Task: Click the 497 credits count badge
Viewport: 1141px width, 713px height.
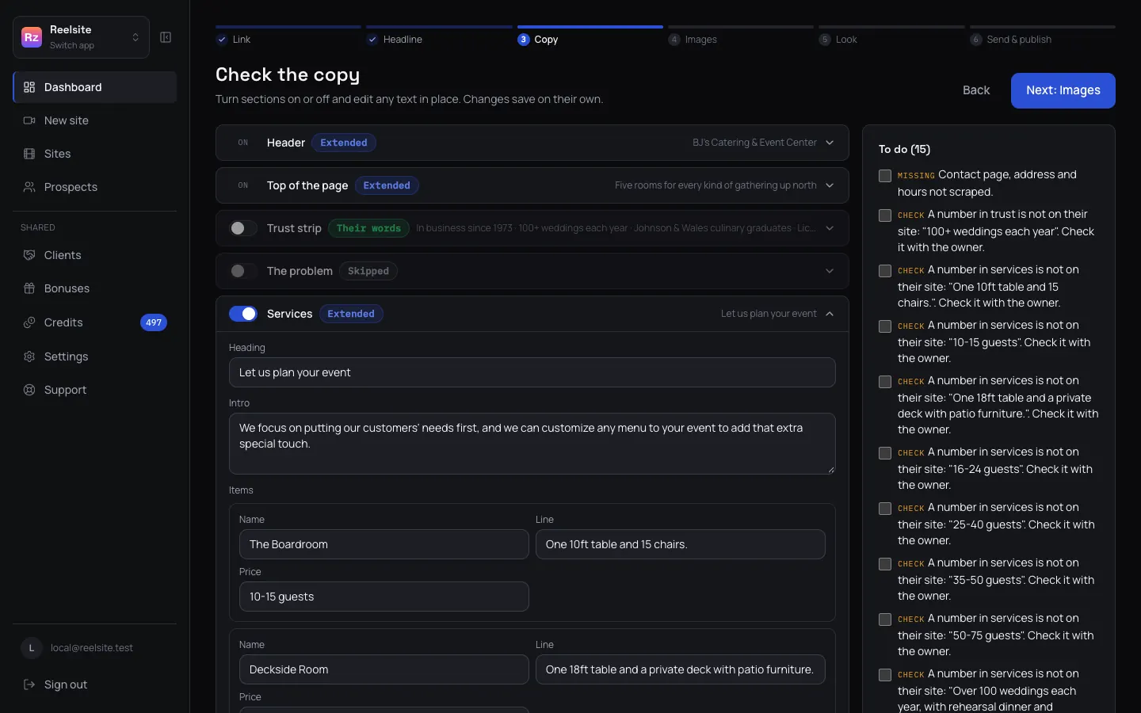Action: 154,322
